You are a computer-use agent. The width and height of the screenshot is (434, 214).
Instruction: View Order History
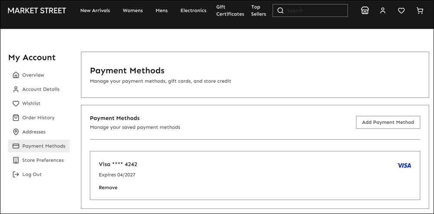coord(39,118)
